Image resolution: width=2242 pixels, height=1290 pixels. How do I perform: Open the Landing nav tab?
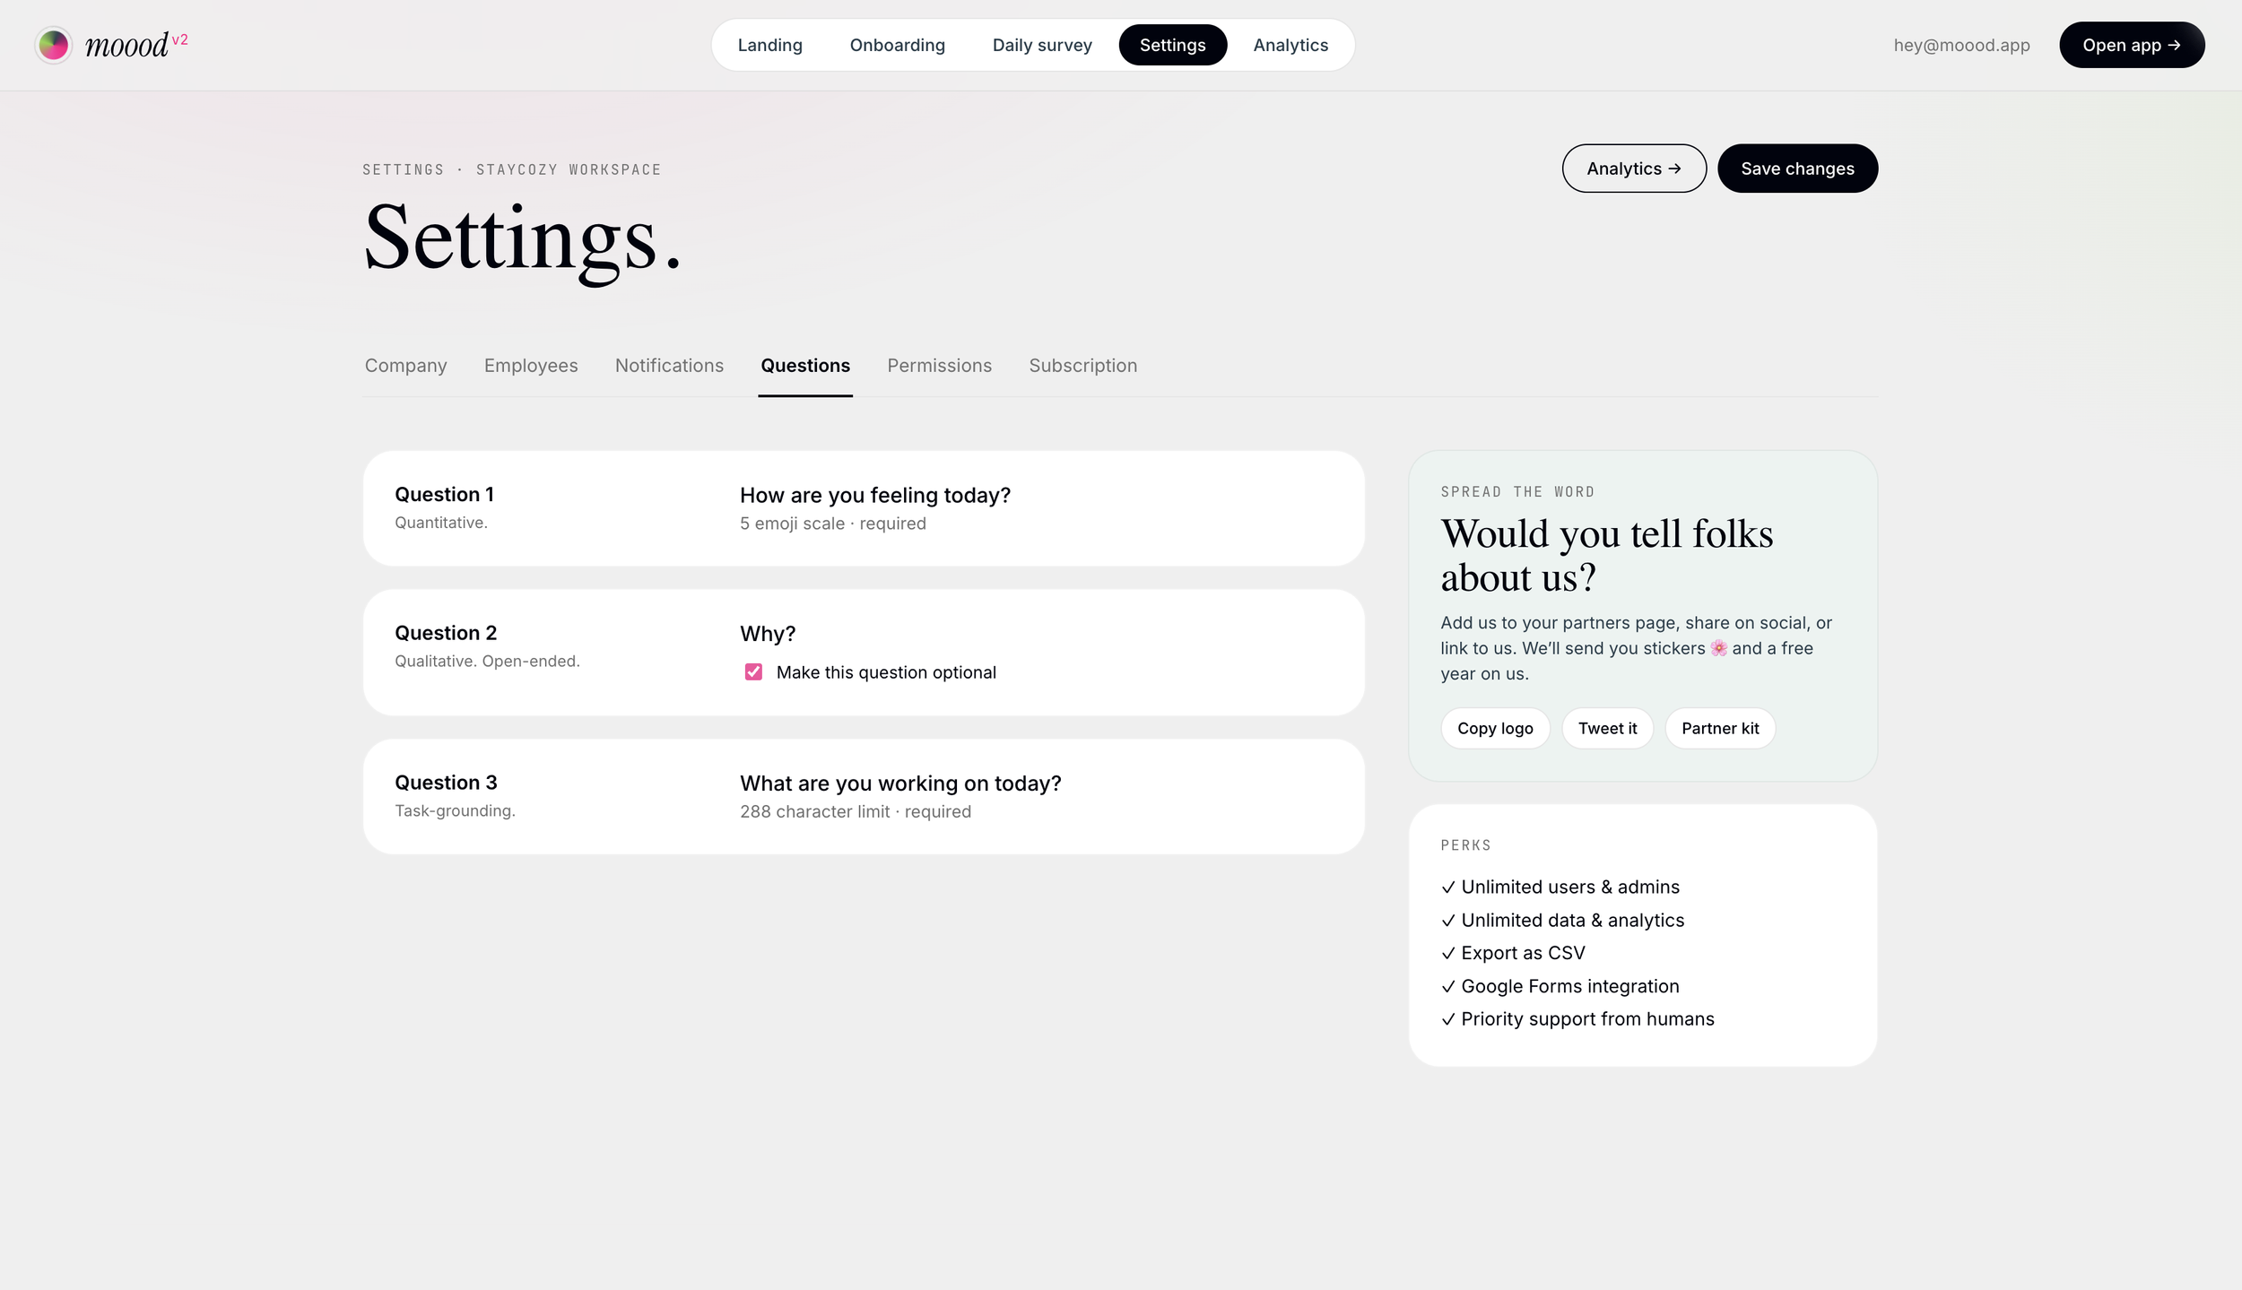pos(769,45)
